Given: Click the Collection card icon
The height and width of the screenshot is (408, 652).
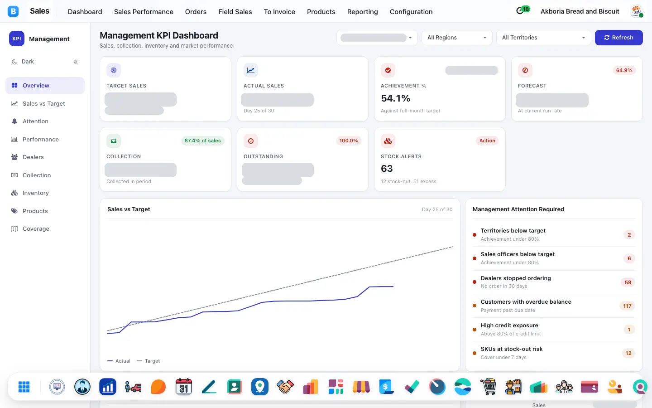Looking at the screenshot, I should (x=114, y=141).
